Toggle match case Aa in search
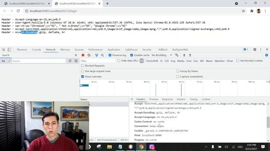The image size is (270, 151). (x=3, y=61)
